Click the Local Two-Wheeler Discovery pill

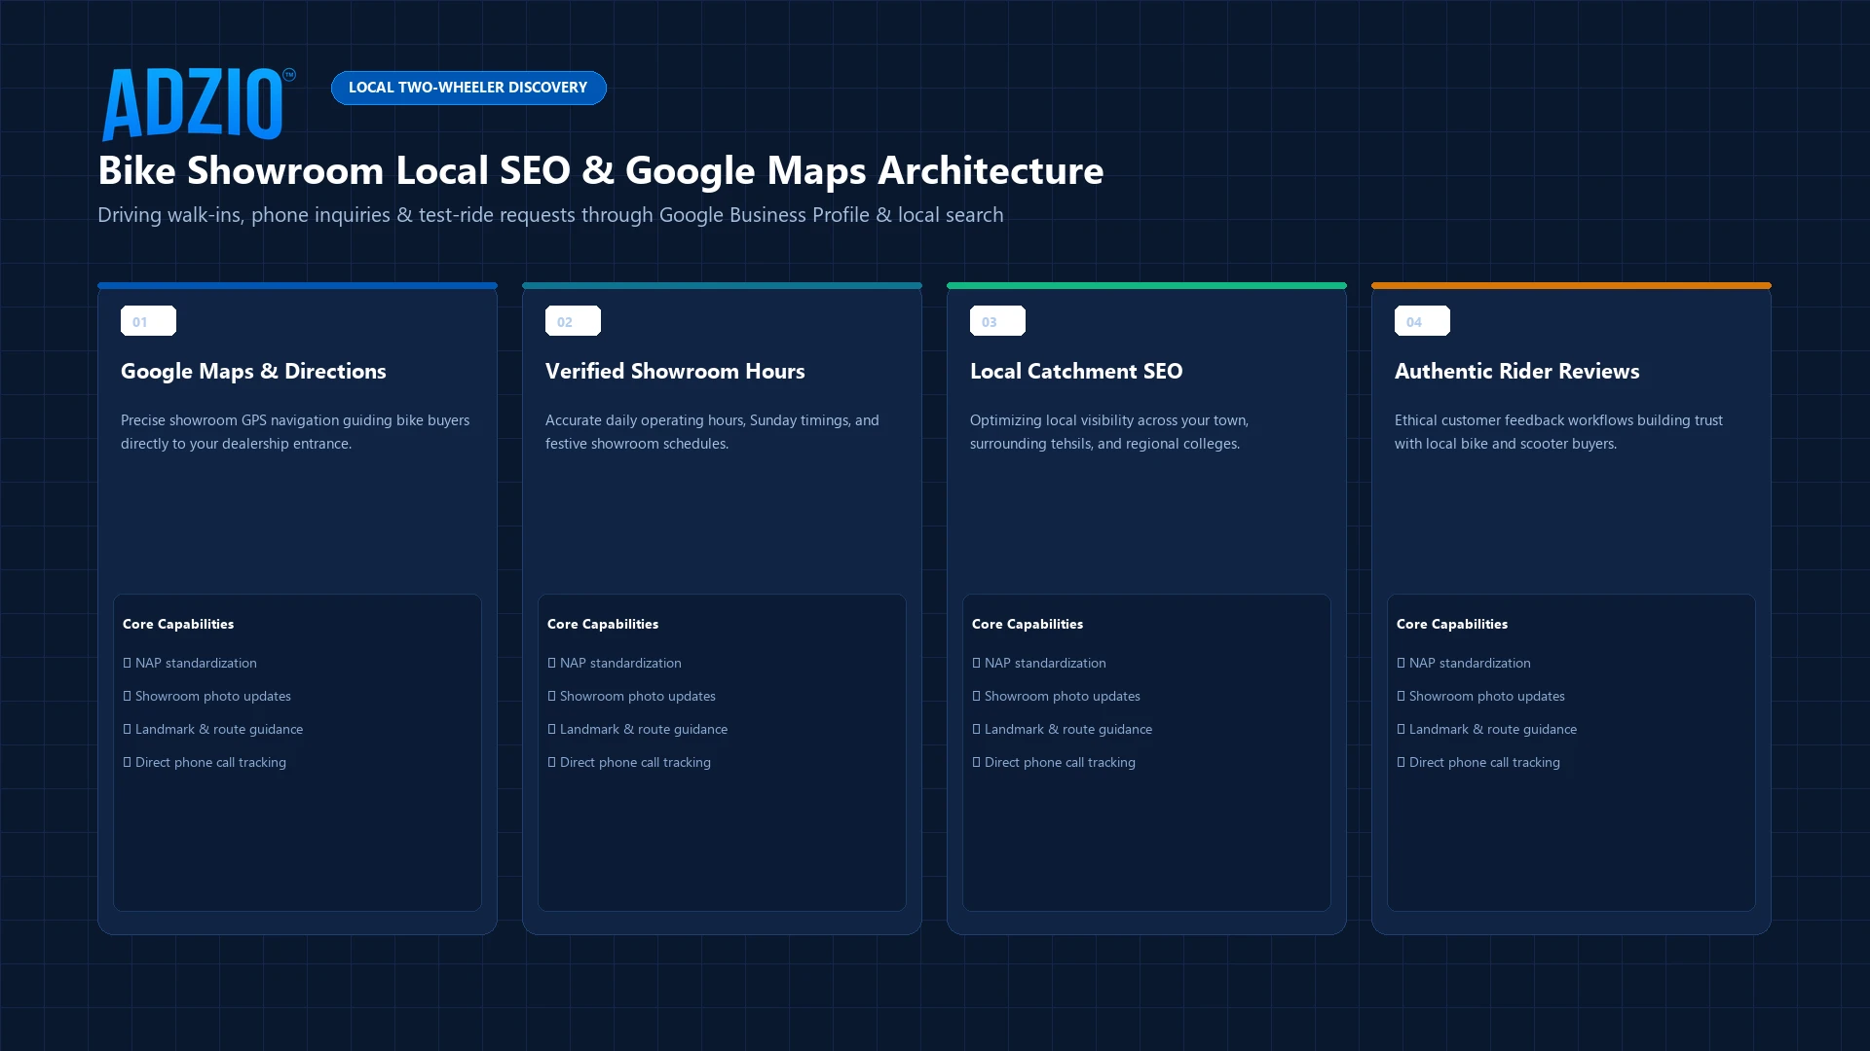coord(468,88)
